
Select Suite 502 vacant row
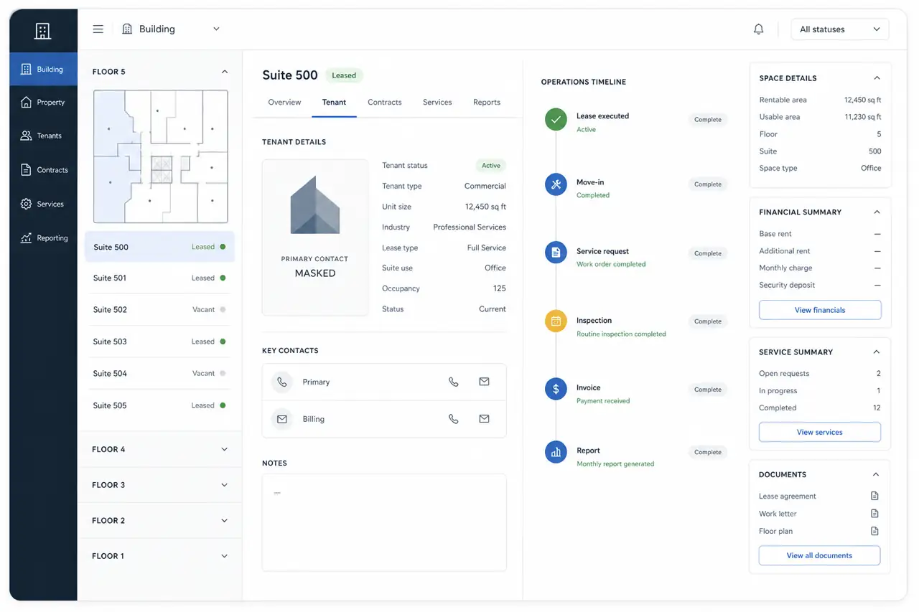click(159, 310)
